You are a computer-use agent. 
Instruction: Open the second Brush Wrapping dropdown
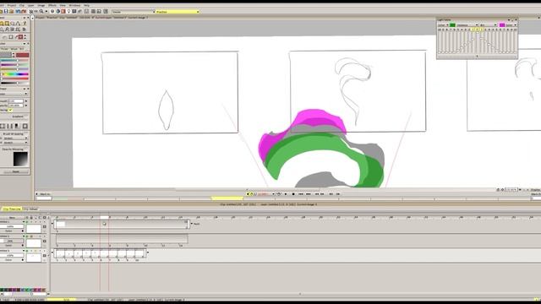click(x=15, y=143)
